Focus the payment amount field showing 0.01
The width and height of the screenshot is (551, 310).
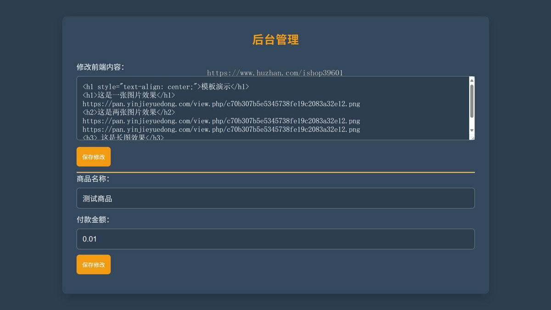coord(275,239)
